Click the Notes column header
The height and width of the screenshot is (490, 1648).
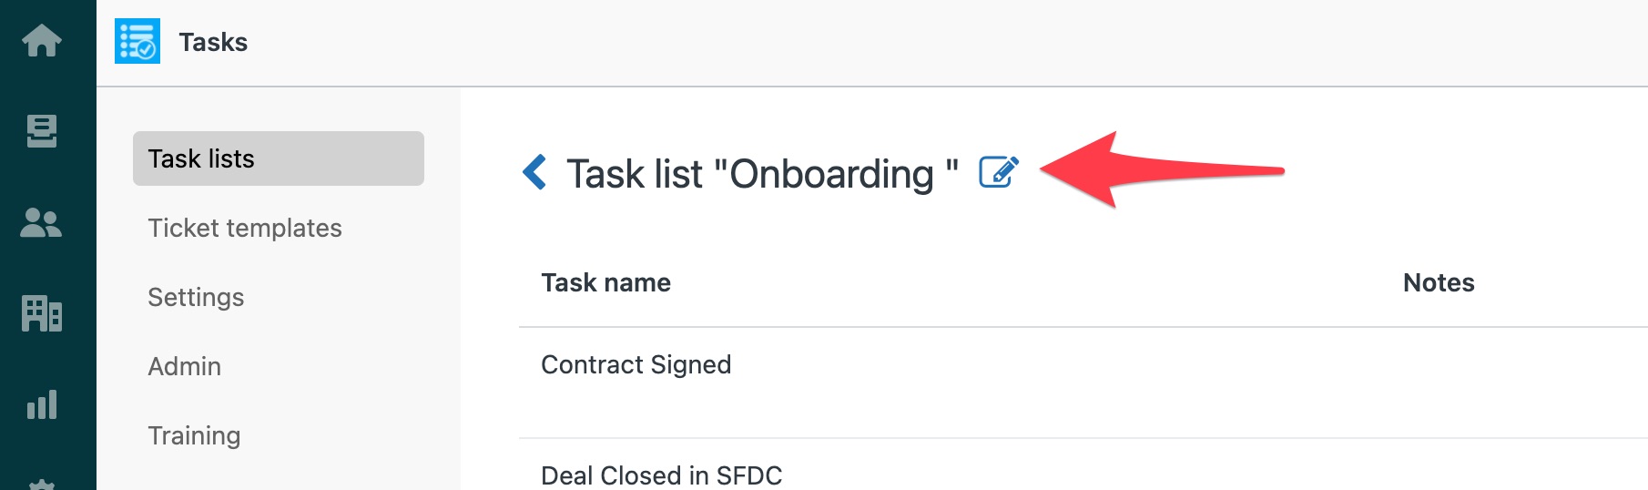1439,282
